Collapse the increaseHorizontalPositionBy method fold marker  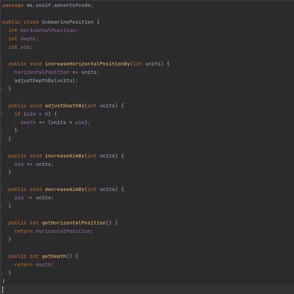(1, 64)
